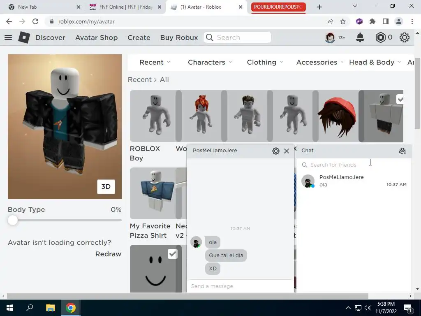Show hidden system tray icons
This screenshot has width=421, height=316.
pos(348,308)
